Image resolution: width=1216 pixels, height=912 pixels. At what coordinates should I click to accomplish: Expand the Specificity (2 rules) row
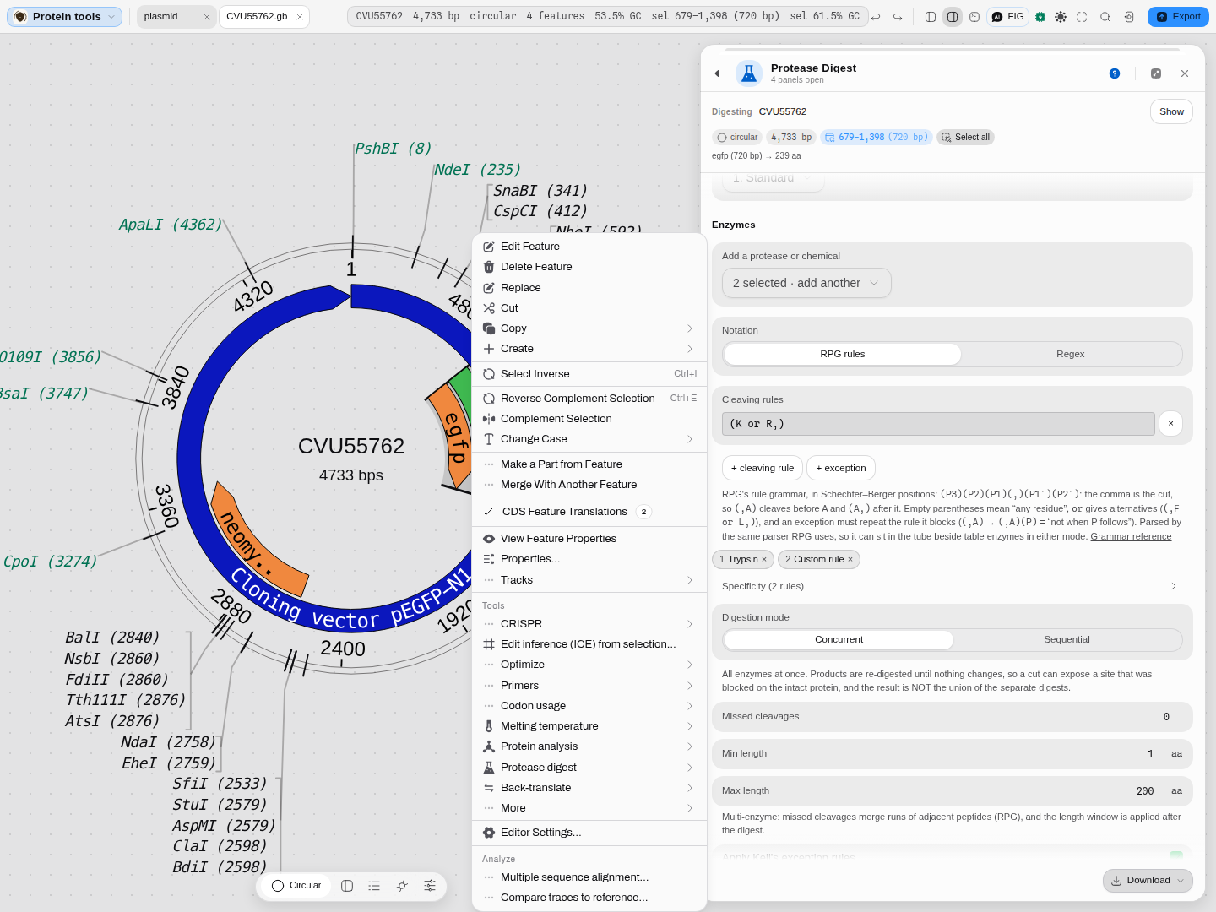click(952, 586)
